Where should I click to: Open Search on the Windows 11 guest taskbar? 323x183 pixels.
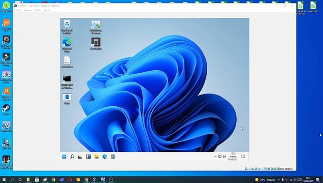tap(72, 157)
